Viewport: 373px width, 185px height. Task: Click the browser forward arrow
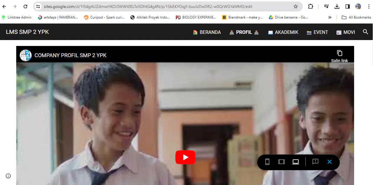point(15,6)
